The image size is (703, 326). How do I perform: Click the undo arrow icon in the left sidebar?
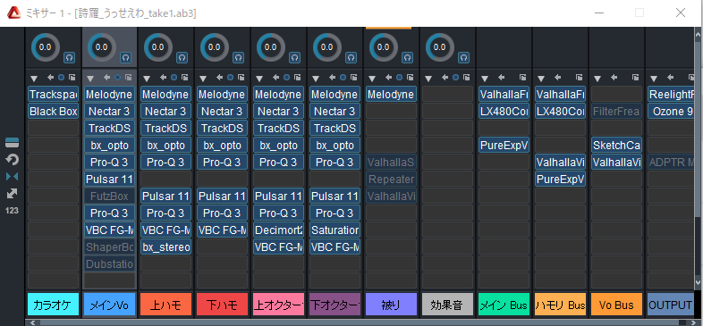13,159
